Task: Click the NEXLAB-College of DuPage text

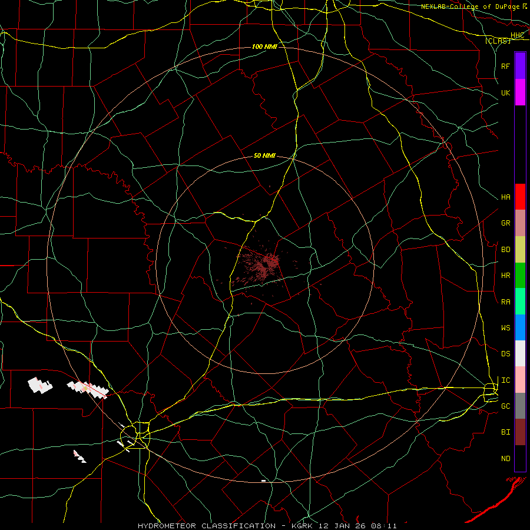Action: click(470, 6)
